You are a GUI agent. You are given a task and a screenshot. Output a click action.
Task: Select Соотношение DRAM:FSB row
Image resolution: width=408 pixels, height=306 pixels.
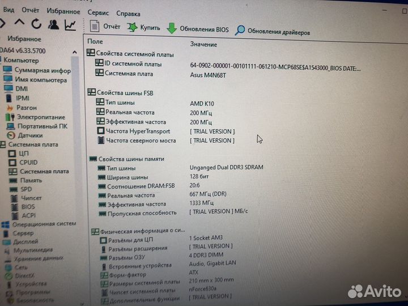coord(136,186)
